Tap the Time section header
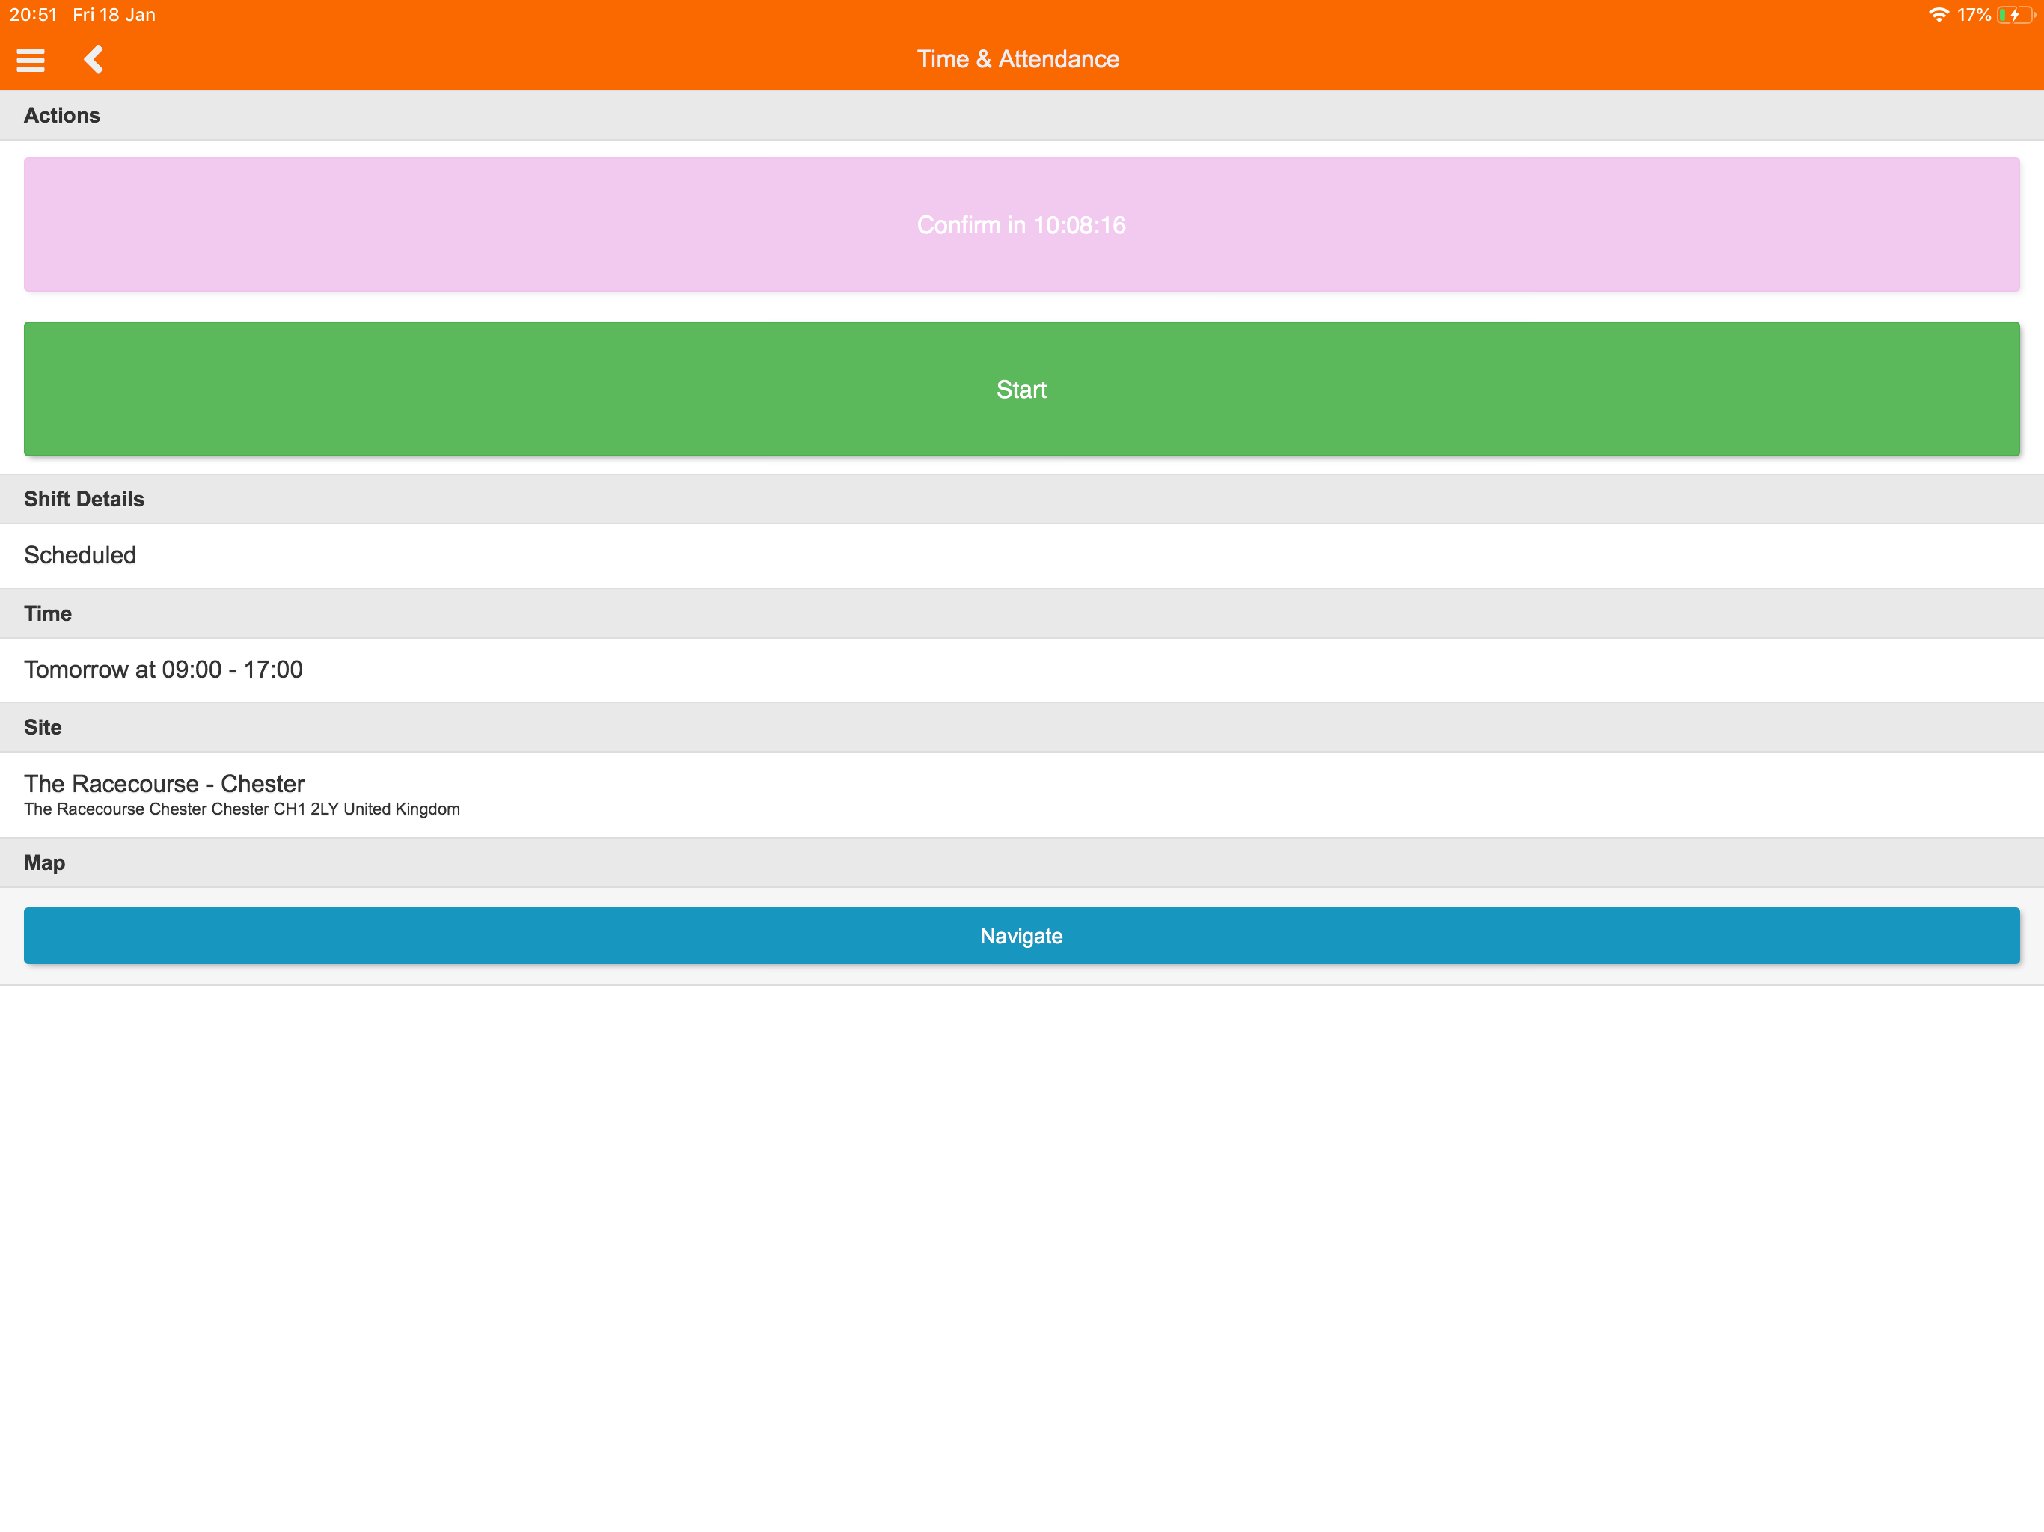The image size is (2044, 1532). (x=48, y=613)
